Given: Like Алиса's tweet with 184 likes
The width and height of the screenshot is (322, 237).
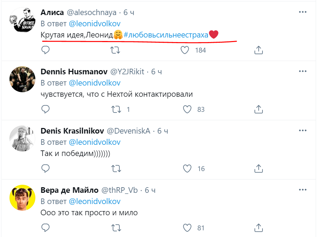Looking at the screenshot, I should [185, 50].
